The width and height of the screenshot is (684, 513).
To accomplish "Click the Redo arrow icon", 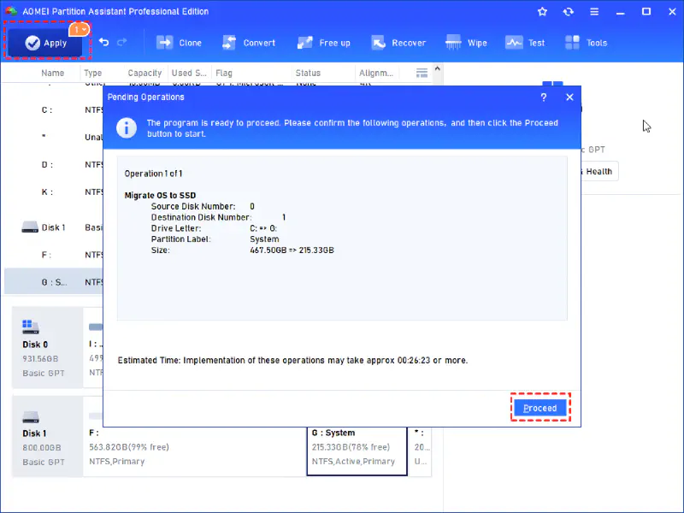I will (122, 43).
